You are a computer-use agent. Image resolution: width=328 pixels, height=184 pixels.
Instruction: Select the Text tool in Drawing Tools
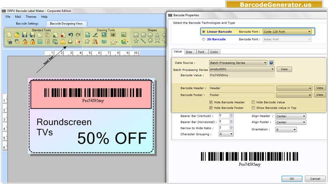pyautogui.click(x=88, y=35)
